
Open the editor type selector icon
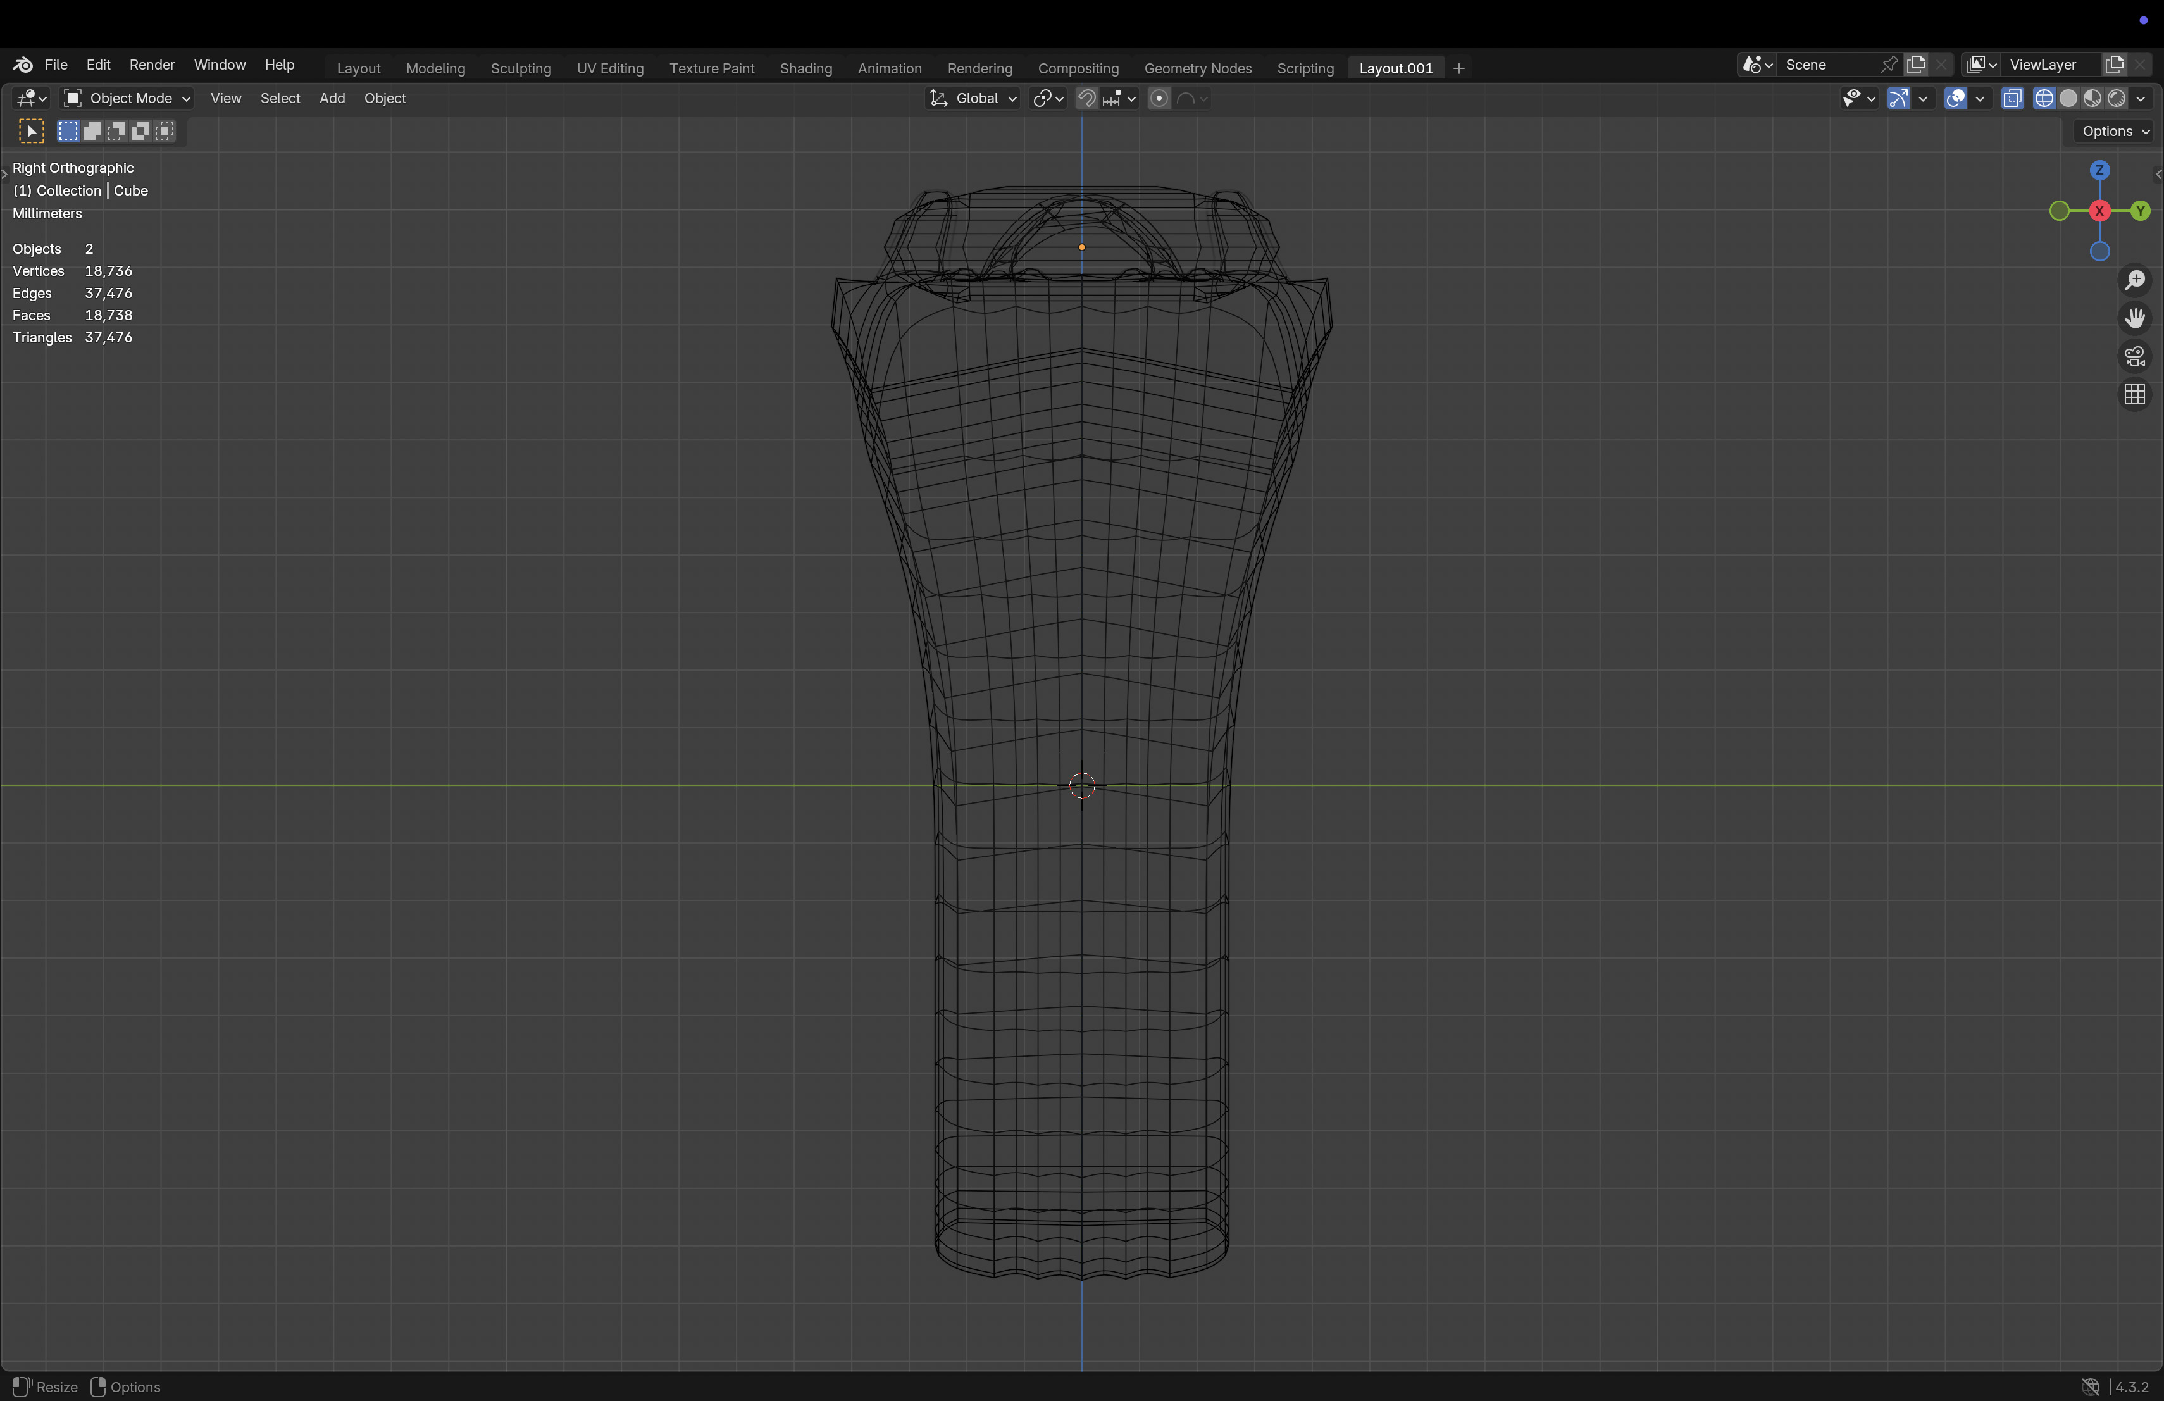click(x=32, y=98)
